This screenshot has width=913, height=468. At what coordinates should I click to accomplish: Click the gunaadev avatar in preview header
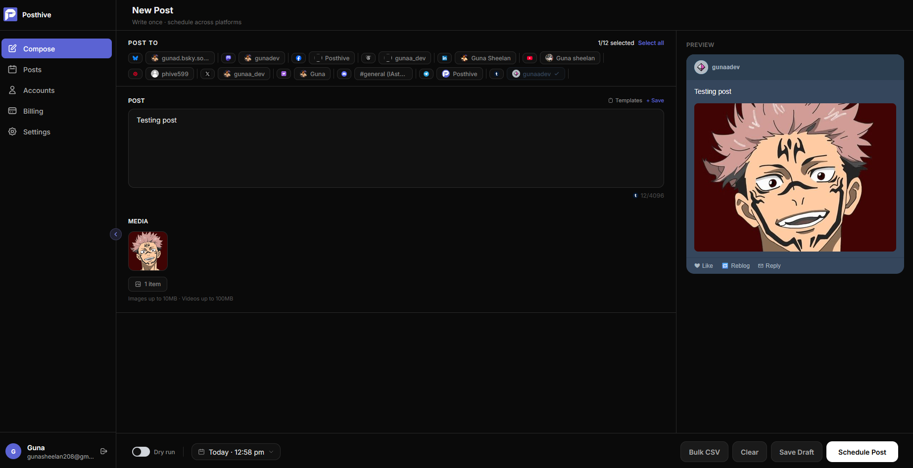701,67
